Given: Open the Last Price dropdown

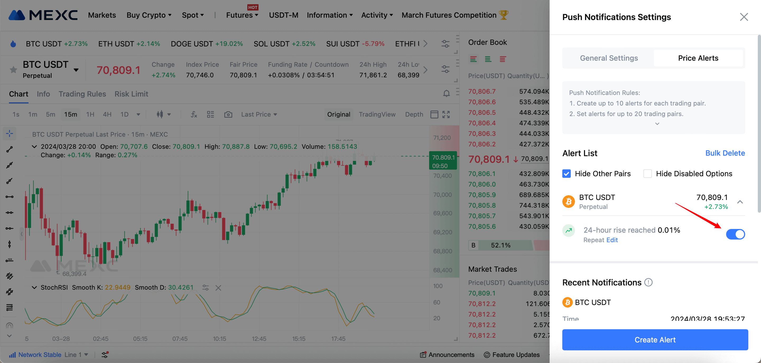Looking at the screenshot, I should click(259, 114).
